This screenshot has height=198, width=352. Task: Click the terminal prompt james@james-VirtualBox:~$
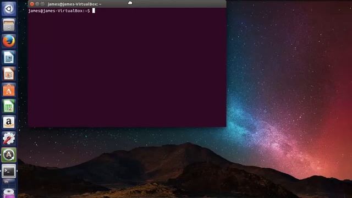tap(59, 11)
